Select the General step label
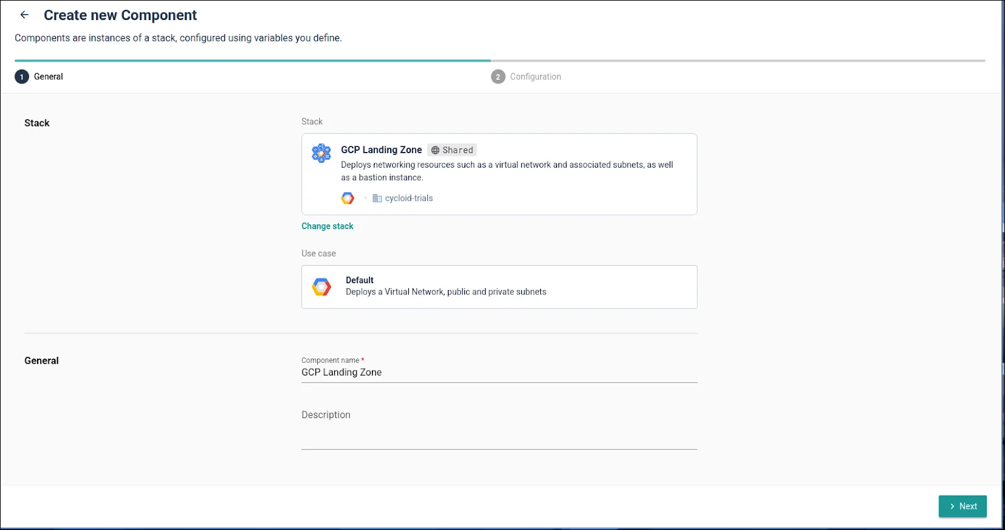Image resolution: width=1005 pixels, height=530 pixels. pos(48,77)
